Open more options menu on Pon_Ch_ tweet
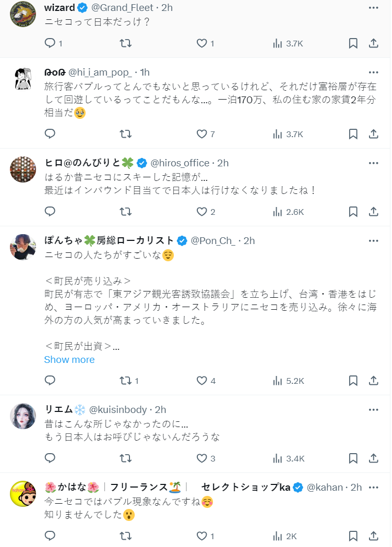Image resolution: width=392 pixels, height=547 pixels. [373, 240]
